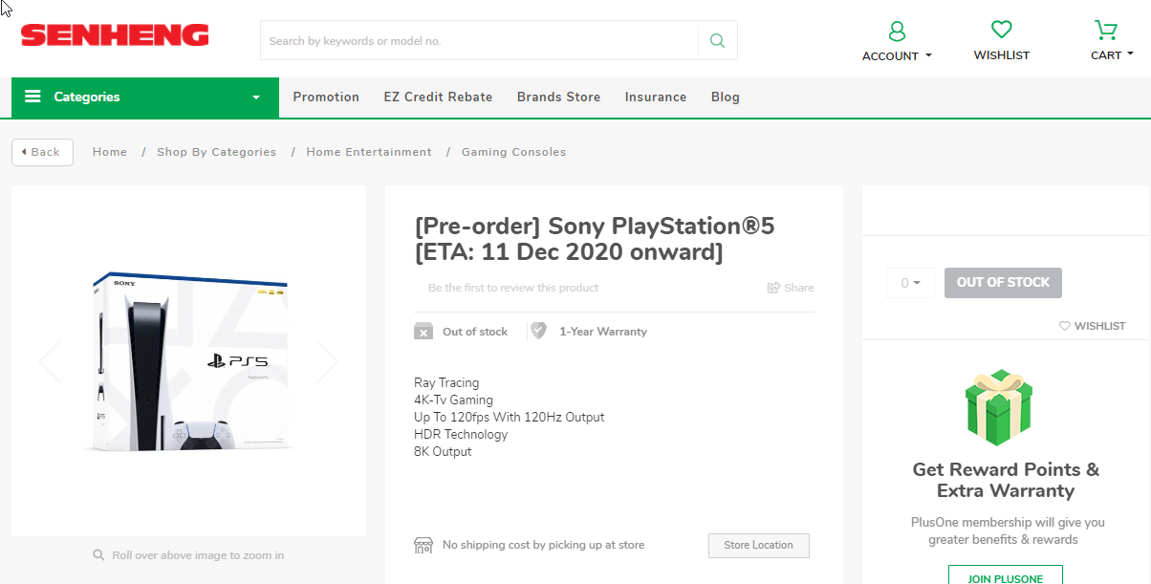The height and width of the screenshot is (584, 1151).
Task: Go back using the Back button
Action: tap(42, 152)
